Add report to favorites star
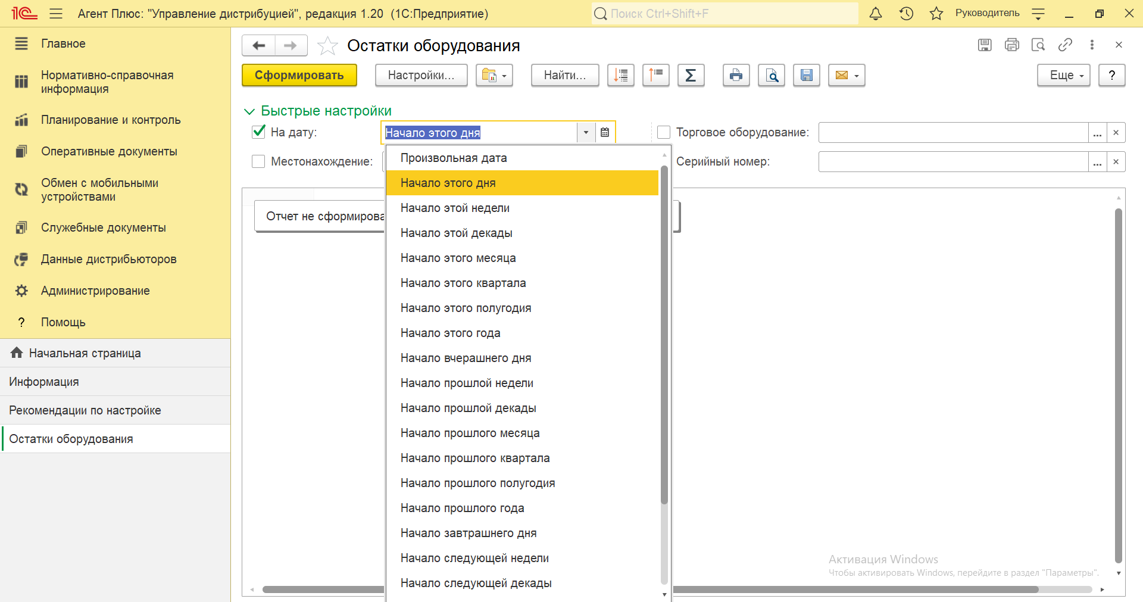This screenshot has width=1143, height=602. click(x=327, y=46)
